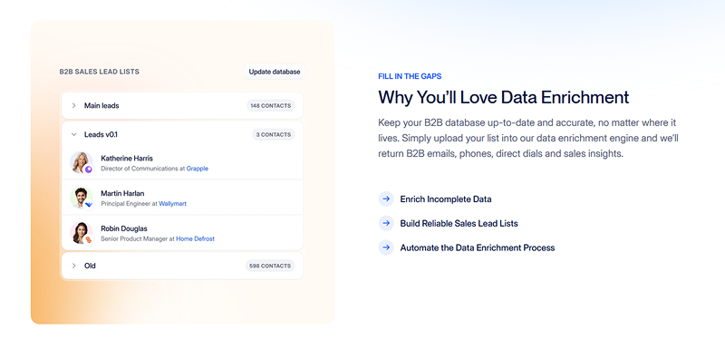Open Automate the Data Enrichment Process item
Screen dimensions: 725x359
478,247
